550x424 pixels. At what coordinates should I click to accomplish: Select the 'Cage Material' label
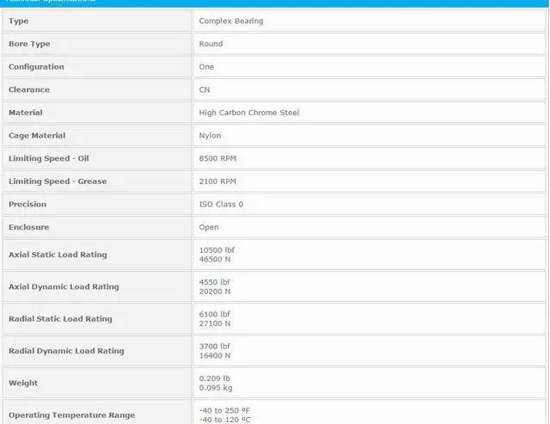point(37,136)
